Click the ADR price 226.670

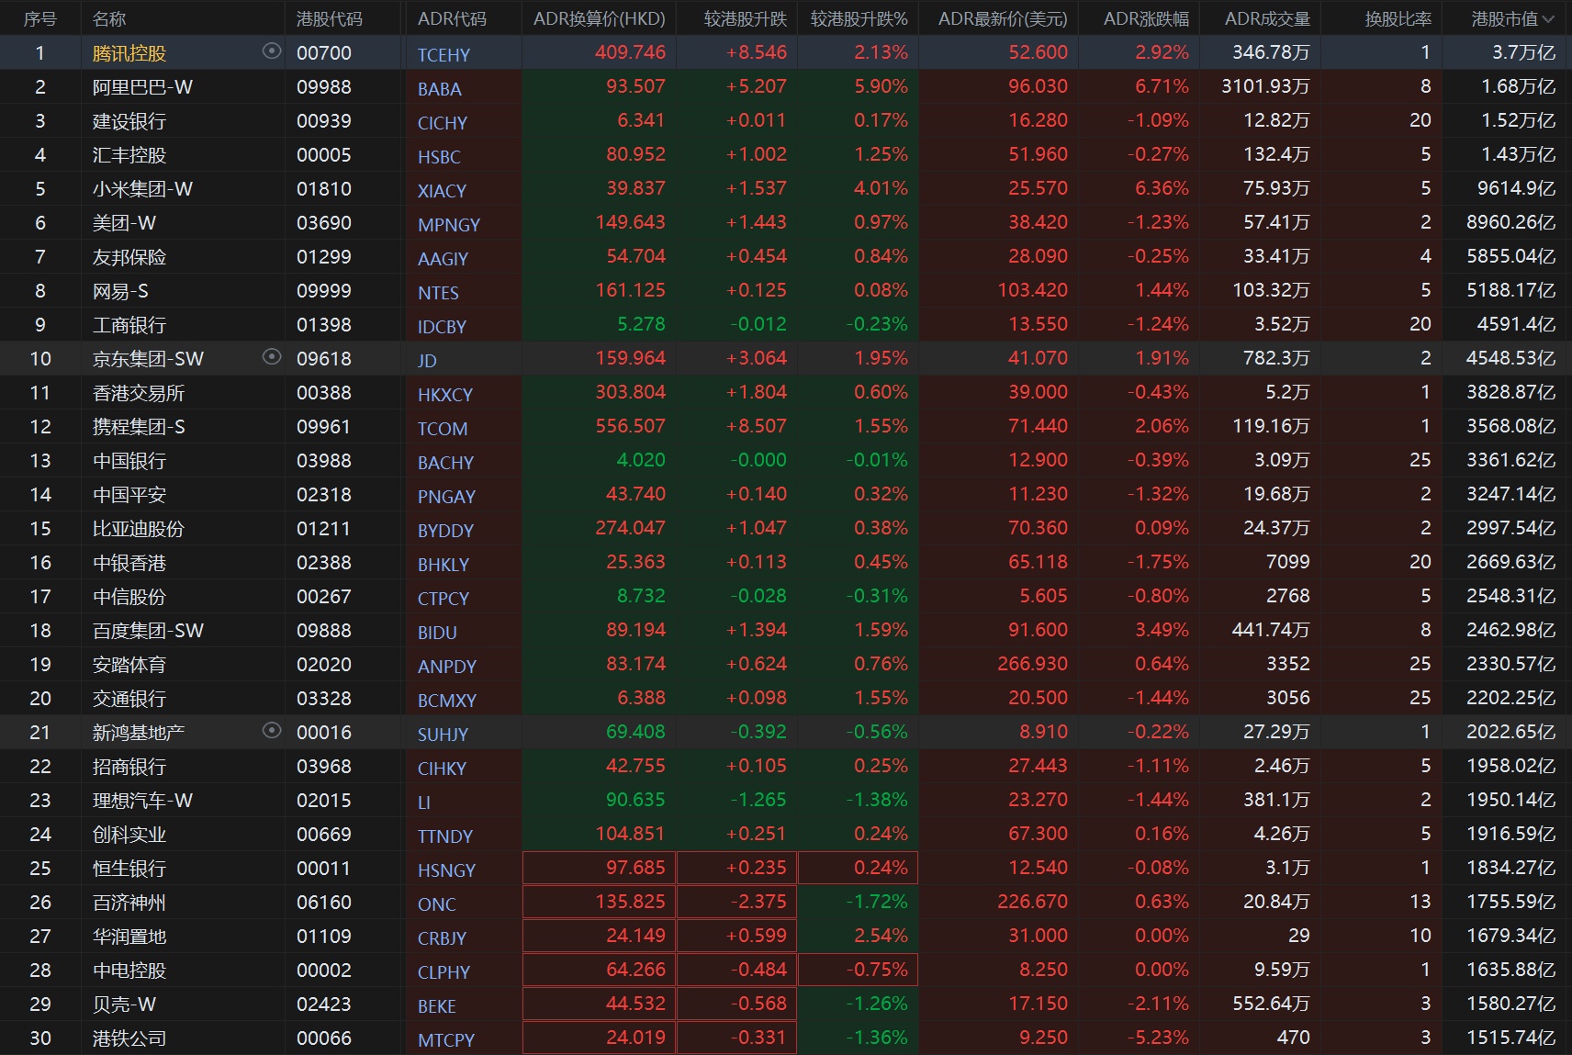[x=1033, y=902]
